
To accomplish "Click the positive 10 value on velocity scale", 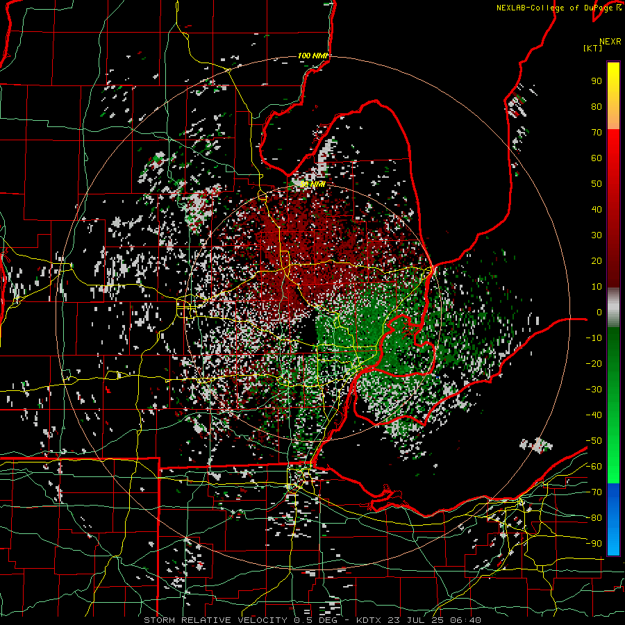I will pos(597,287).
